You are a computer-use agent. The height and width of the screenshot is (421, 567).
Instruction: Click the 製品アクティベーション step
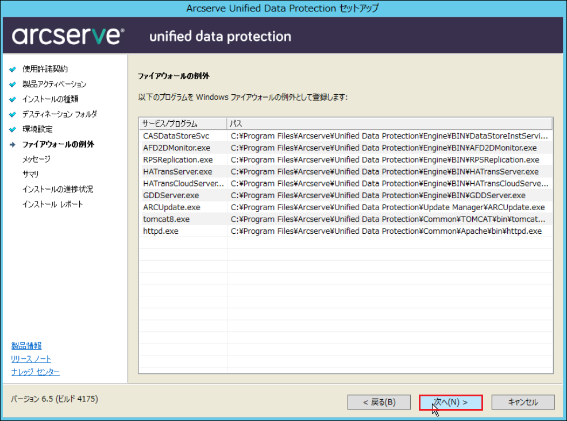[54, 84]
